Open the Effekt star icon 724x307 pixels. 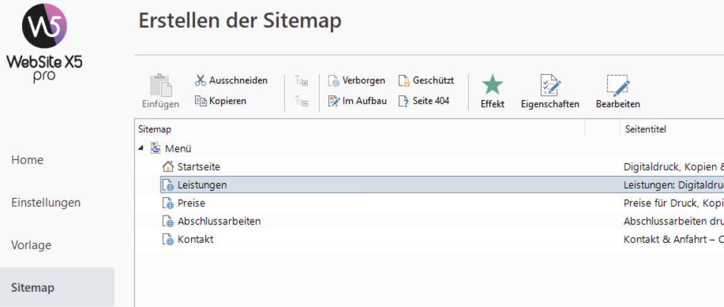click(x=492, y=86)
